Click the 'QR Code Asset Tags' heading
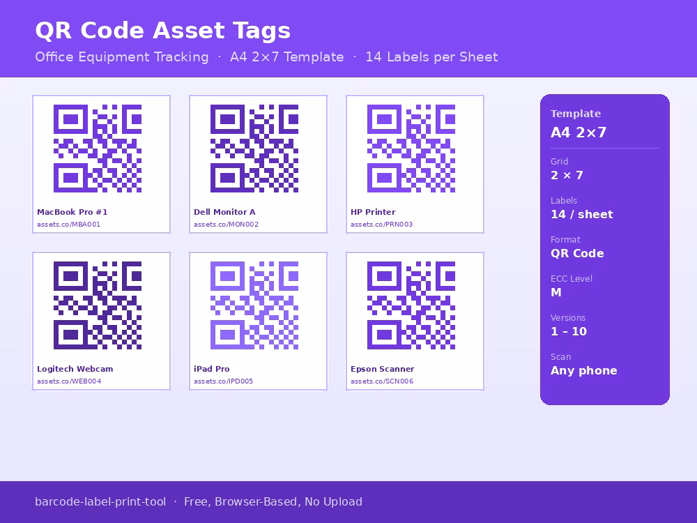 [162, 31]
